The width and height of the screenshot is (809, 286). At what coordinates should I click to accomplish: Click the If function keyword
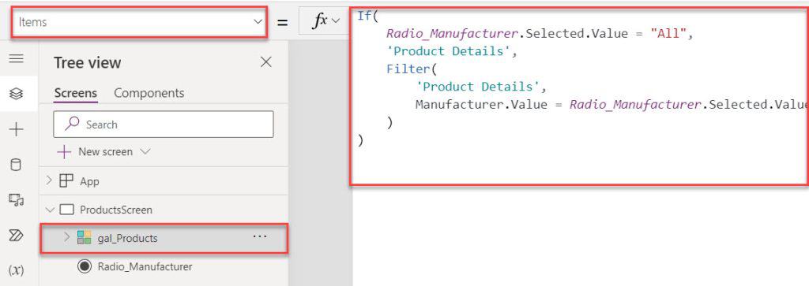364,16
